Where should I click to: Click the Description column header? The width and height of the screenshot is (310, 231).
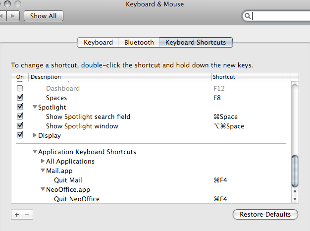pos(120,77)
